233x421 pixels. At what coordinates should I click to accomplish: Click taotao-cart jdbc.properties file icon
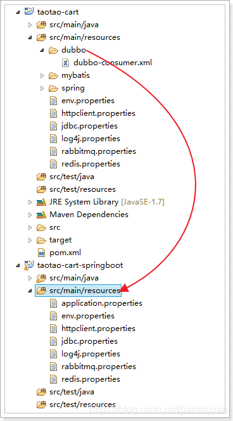(54, 126)
